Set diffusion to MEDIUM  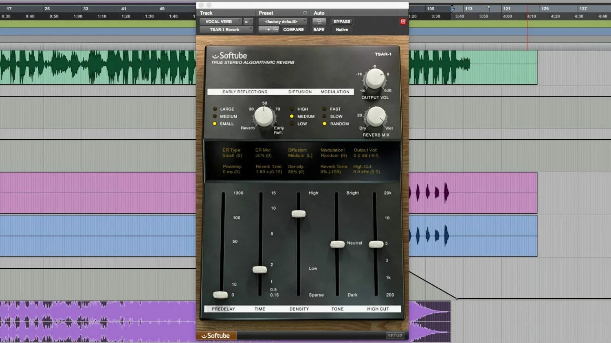[302, 116]
